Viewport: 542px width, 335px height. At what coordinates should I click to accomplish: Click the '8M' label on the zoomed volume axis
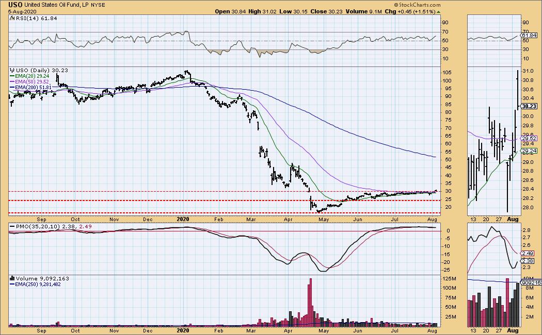point(530,288)
